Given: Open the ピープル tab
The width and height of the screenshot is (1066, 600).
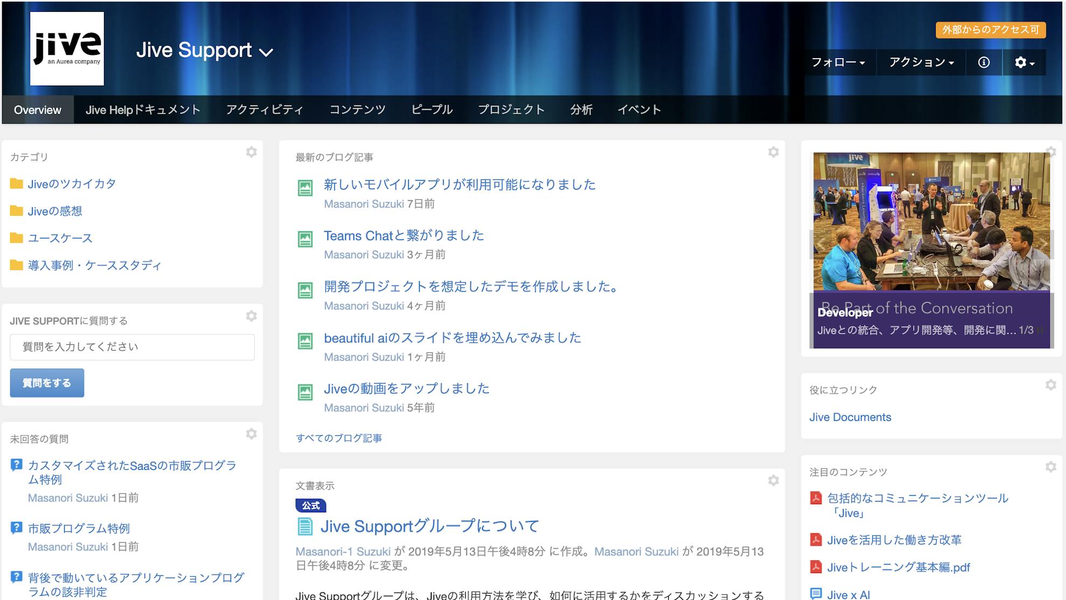Looking at the screenshot, I should (432, 110).
